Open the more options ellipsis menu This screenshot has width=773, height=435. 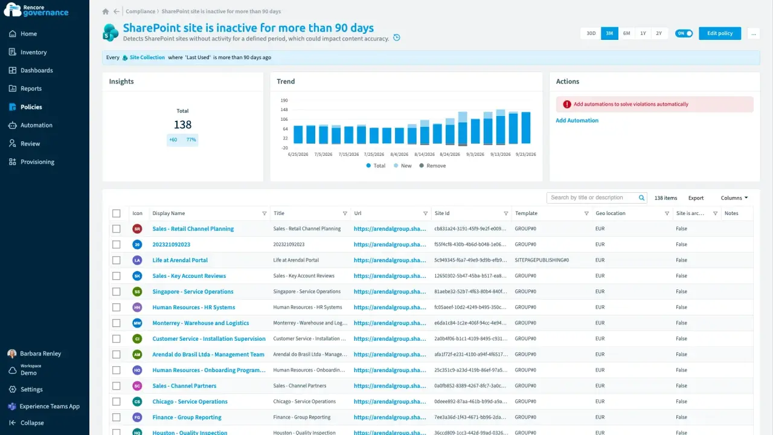[754, 33]
